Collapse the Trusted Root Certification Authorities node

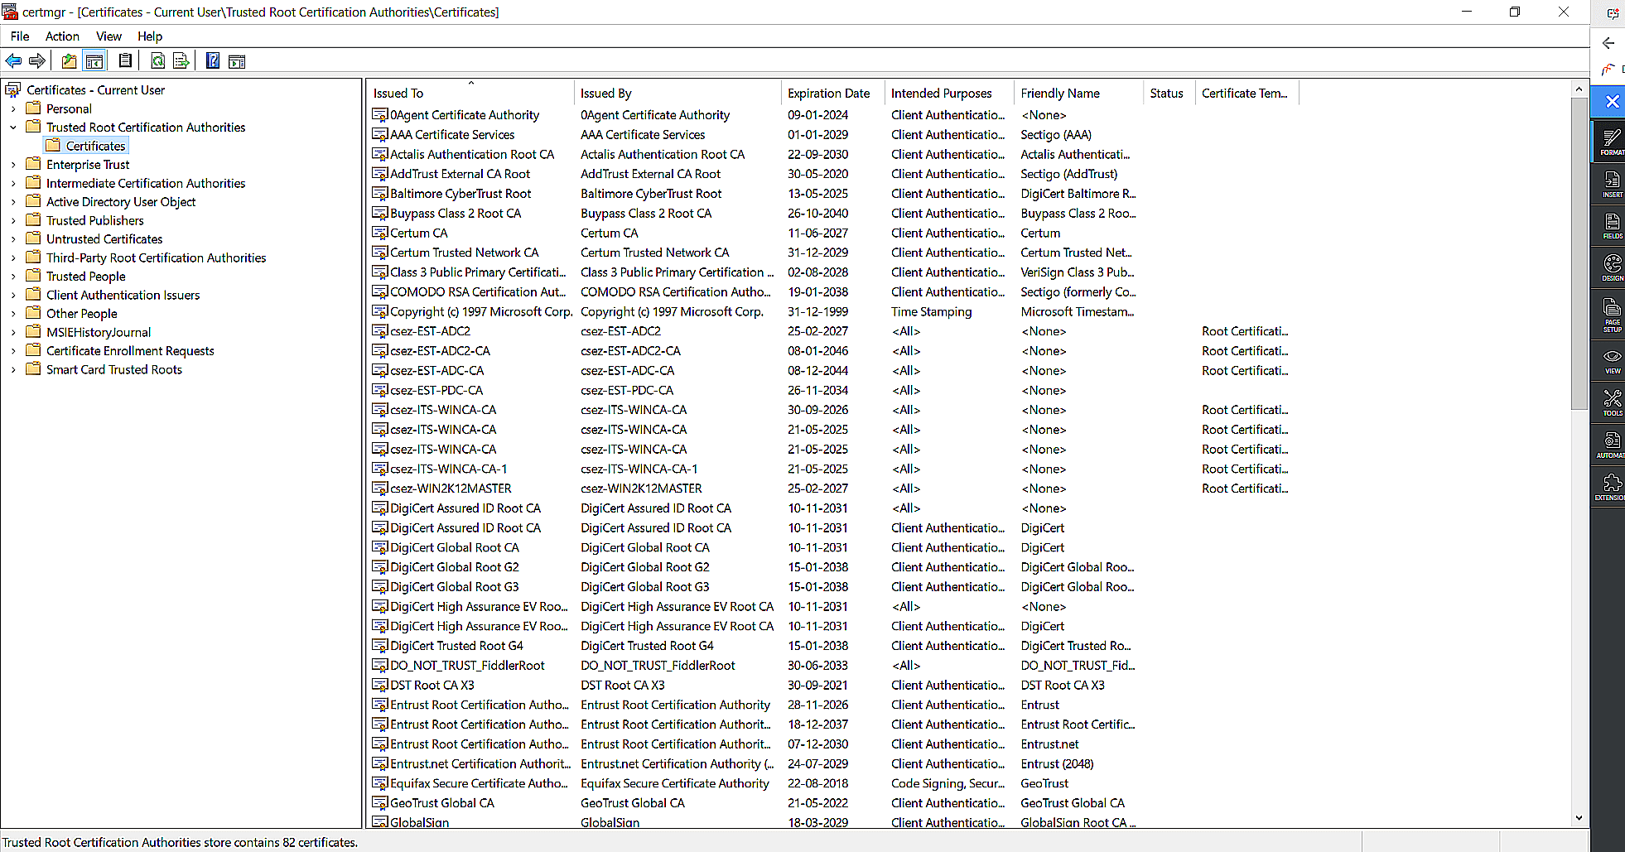pyautogui.click(x=13, y=127)
